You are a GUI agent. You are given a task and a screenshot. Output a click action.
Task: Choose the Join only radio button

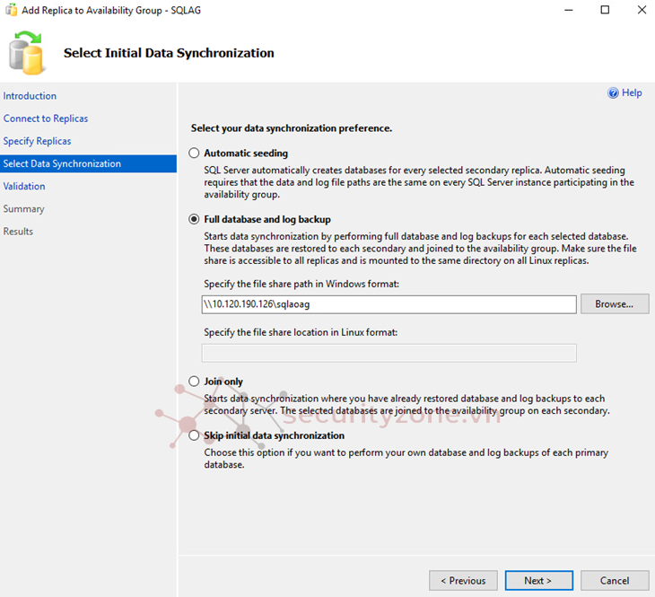pyautogui.click(x=194, y=382)
